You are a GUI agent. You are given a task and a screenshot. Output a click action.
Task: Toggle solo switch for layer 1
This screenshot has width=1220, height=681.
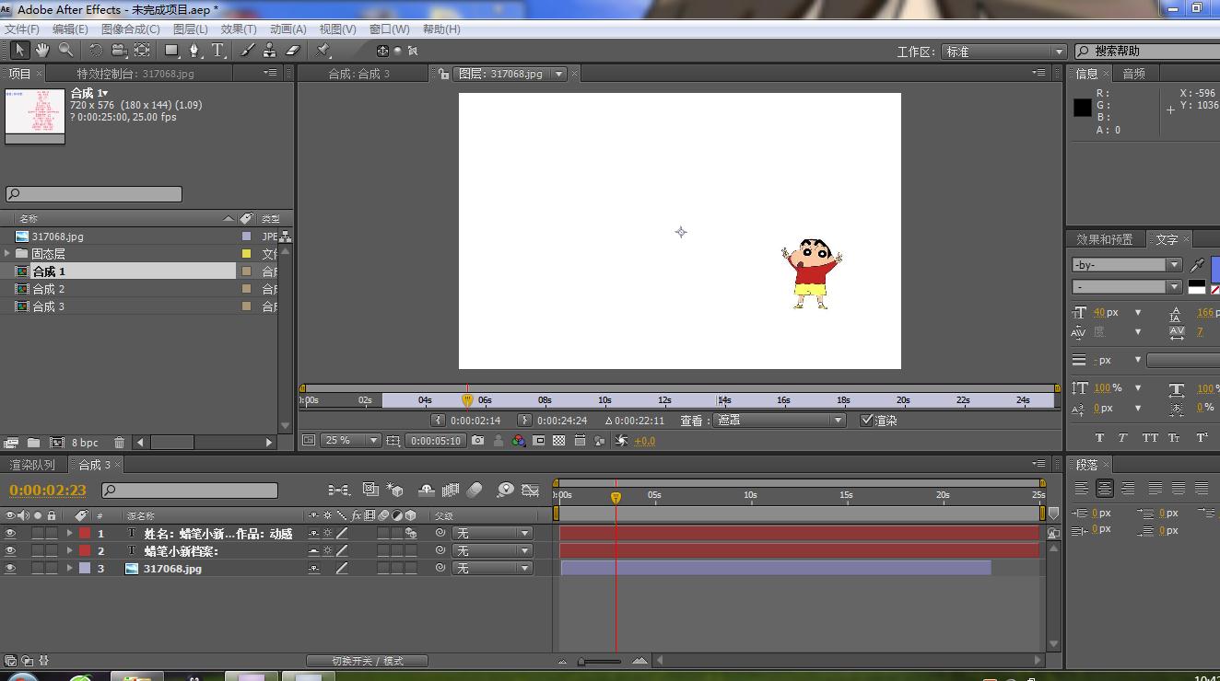[38, 533]
